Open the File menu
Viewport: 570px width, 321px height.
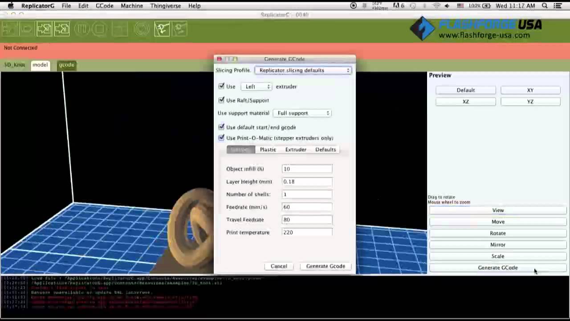66,6
